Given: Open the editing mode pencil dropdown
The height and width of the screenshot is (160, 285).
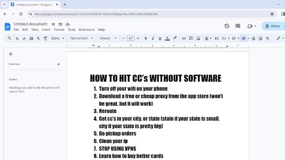Looking at the screenshot, I should coord(280,38).
